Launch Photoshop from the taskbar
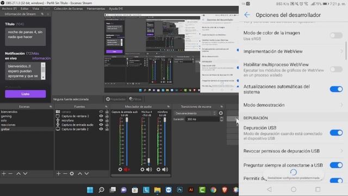This screenshot has height=196, width=348. [180, 190]
